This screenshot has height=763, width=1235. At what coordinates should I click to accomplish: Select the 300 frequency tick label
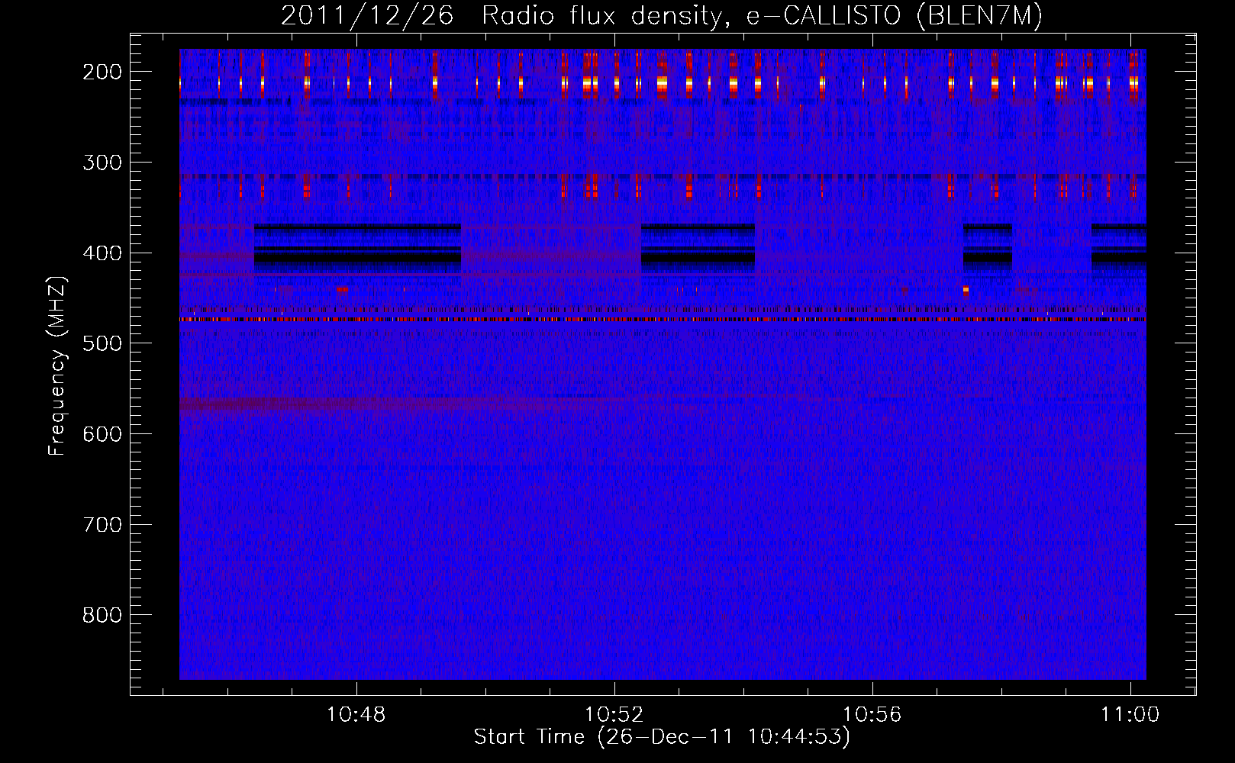102,163
